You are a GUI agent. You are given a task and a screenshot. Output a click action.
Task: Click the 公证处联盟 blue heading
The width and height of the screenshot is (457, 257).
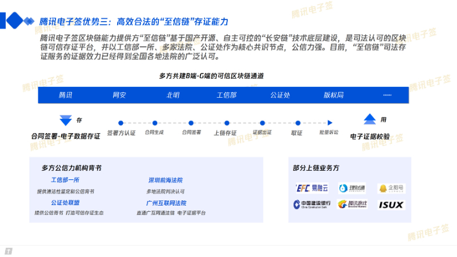(65, 203)
